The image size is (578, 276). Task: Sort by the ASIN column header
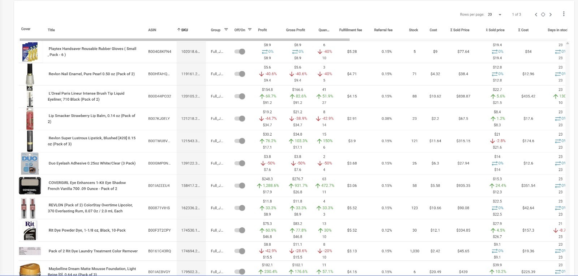152,30
